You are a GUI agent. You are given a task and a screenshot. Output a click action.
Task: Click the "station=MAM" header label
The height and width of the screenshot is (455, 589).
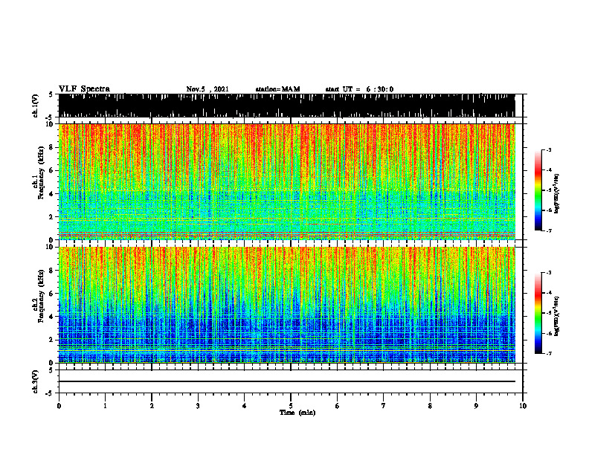(277, 89)
